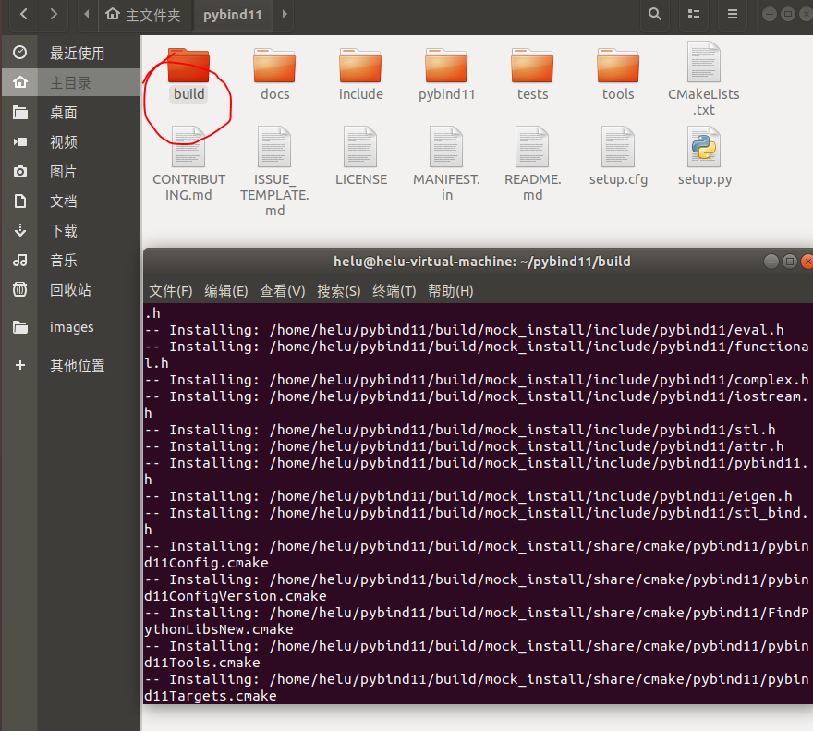The image size is (813, 731).
Task: Open the terminal 搜索(S) menu
Action: tap(338, 291)
